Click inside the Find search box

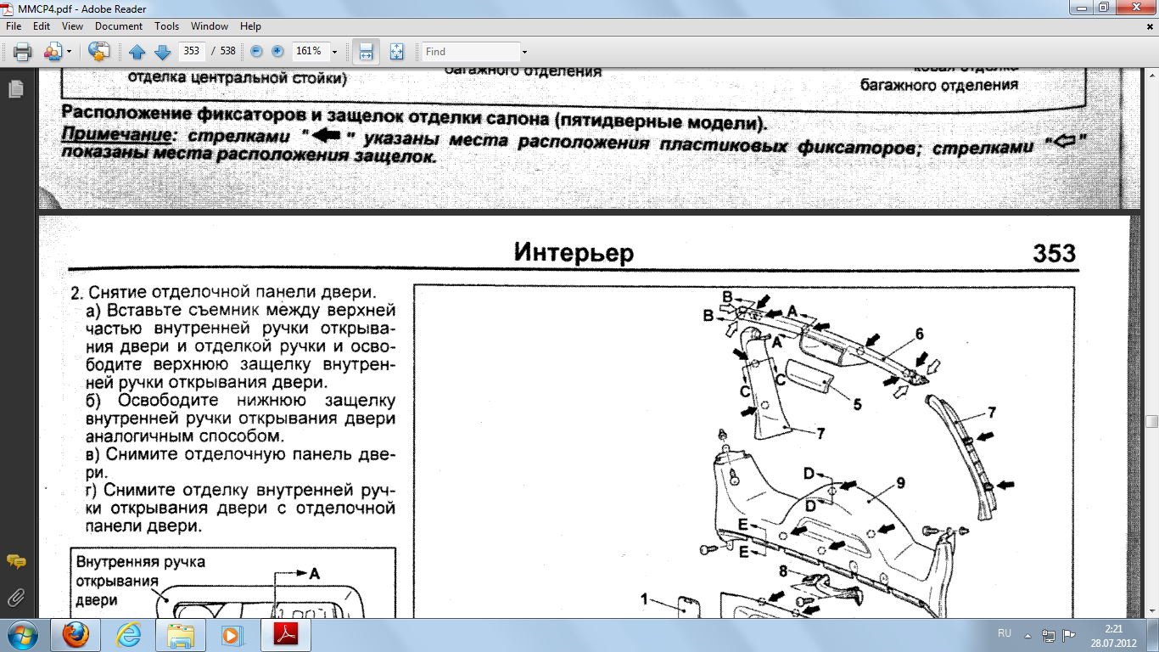click(x=471, y=52)
